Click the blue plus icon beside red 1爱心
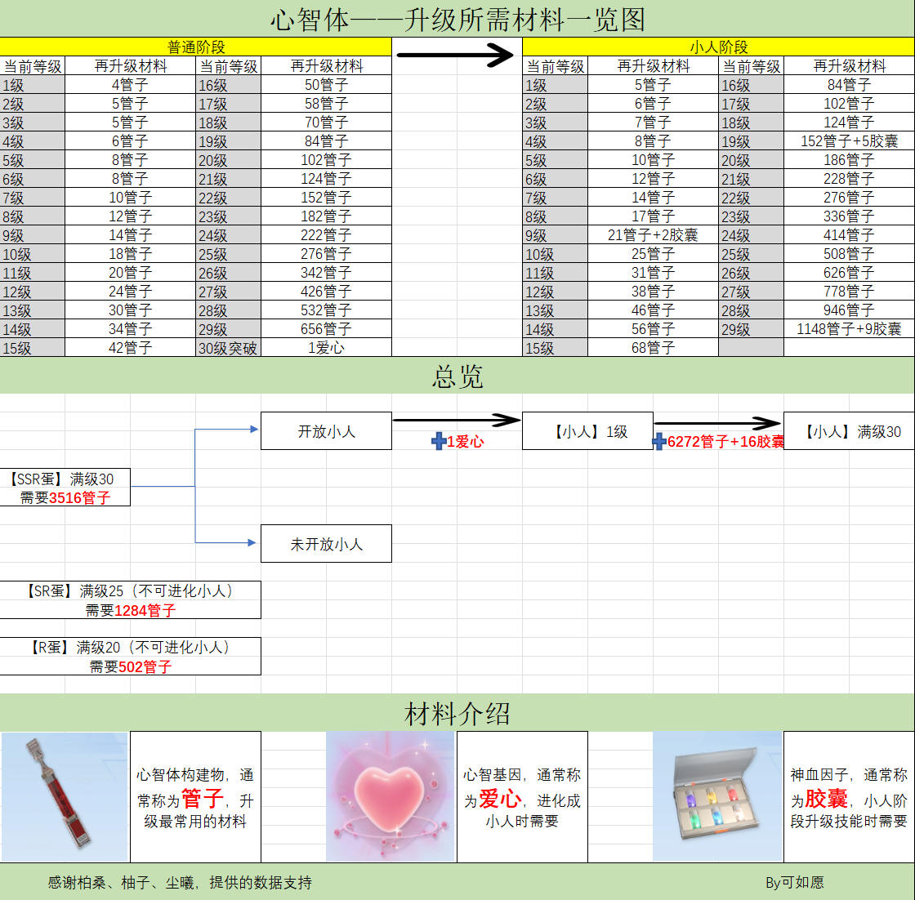Image resolution: width=915 pixels, height=900 pixels. point(439,442)
